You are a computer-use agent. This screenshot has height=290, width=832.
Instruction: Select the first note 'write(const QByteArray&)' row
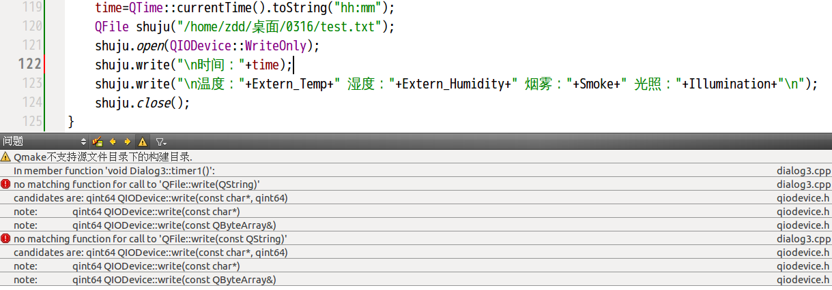point(416,225)
